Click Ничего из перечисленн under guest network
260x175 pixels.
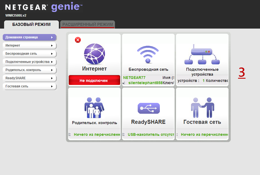204,135
